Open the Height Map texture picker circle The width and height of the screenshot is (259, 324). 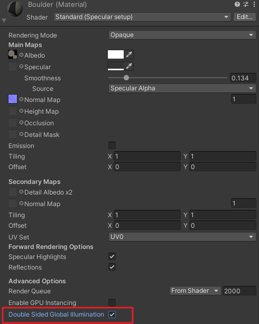pos(21,111)
